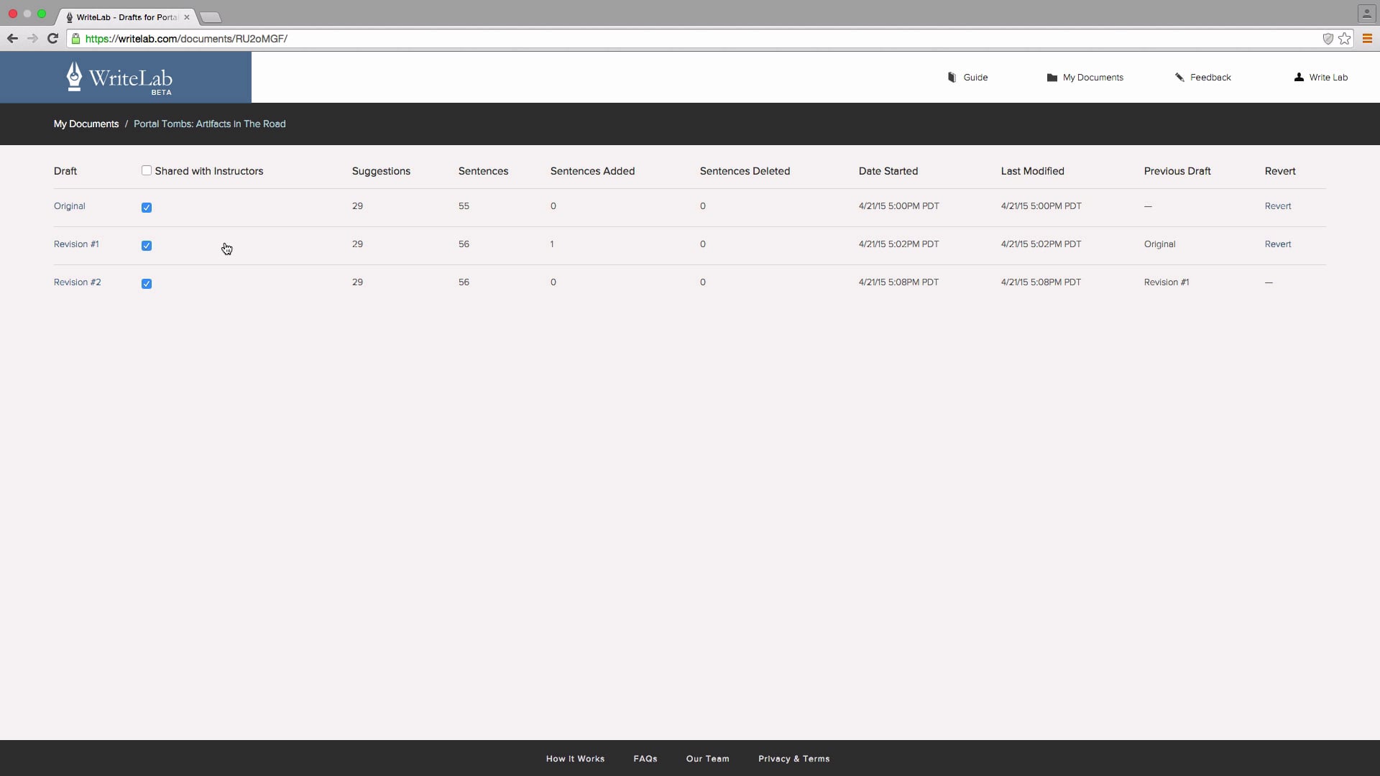Open the Chrome hamburger menu
Viewport: 1380px width, 776px height.
pyautogui.click(x=1367, y=39)
